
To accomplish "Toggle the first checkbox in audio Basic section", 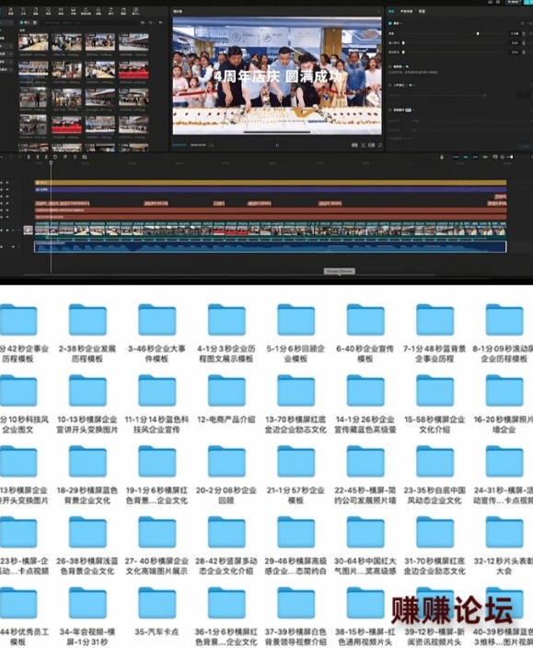I will coord(390,23).
